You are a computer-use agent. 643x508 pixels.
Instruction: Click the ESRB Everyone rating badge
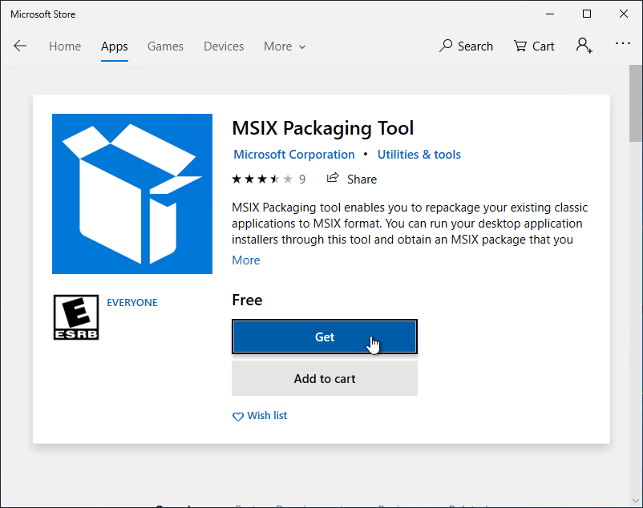coord(75,317)
